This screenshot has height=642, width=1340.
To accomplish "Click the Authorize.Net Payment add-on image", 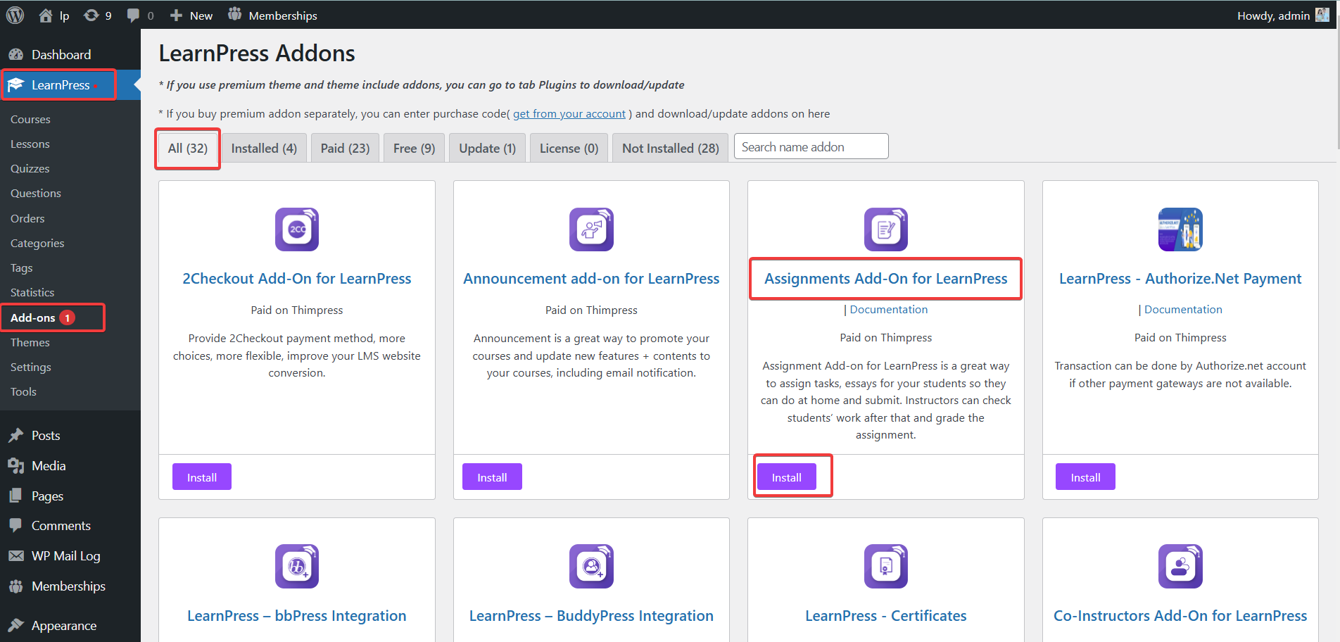I will [x=1180, y=229].
